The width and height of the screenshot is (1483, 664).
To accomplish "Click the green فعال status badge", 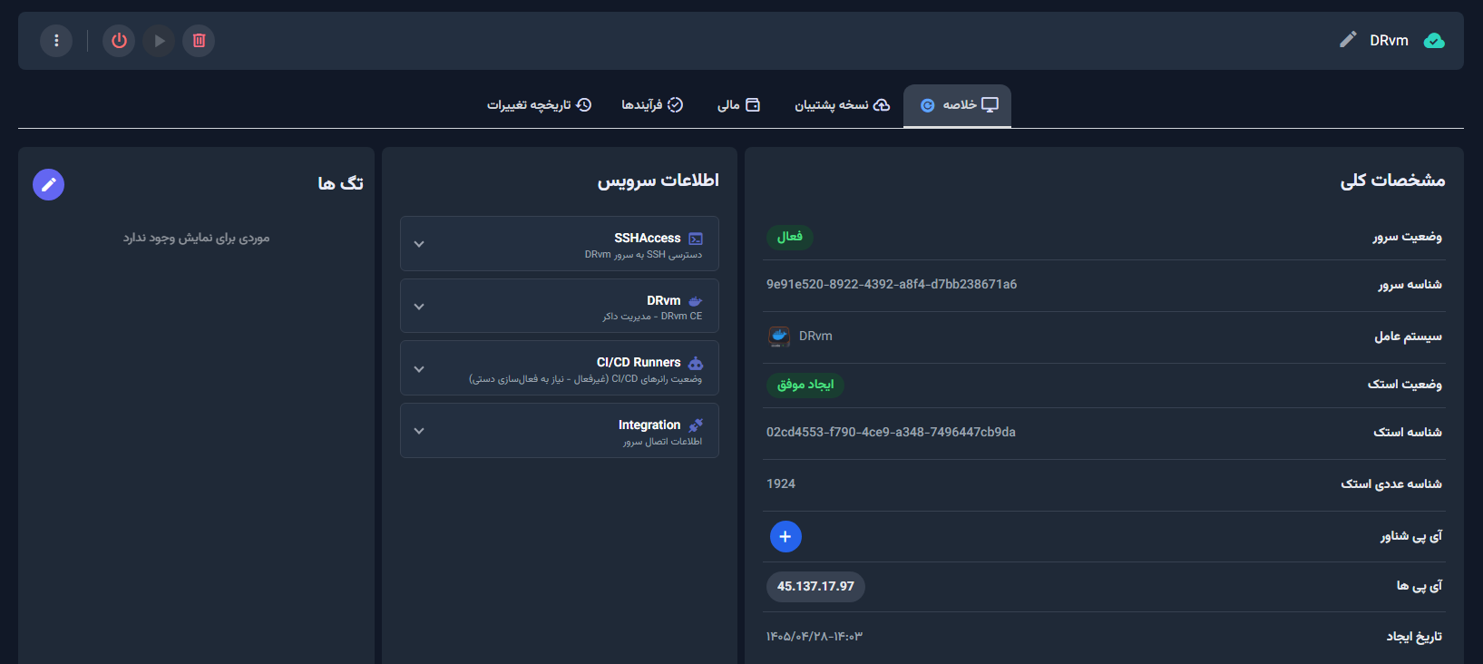I will 790,237.
